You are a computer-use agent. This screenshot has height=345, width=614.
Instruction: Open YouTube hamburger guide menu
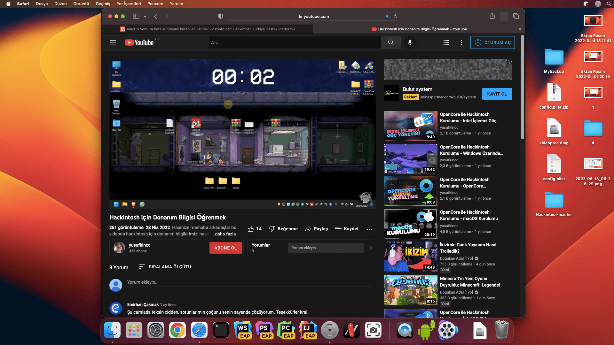(113, 42)
